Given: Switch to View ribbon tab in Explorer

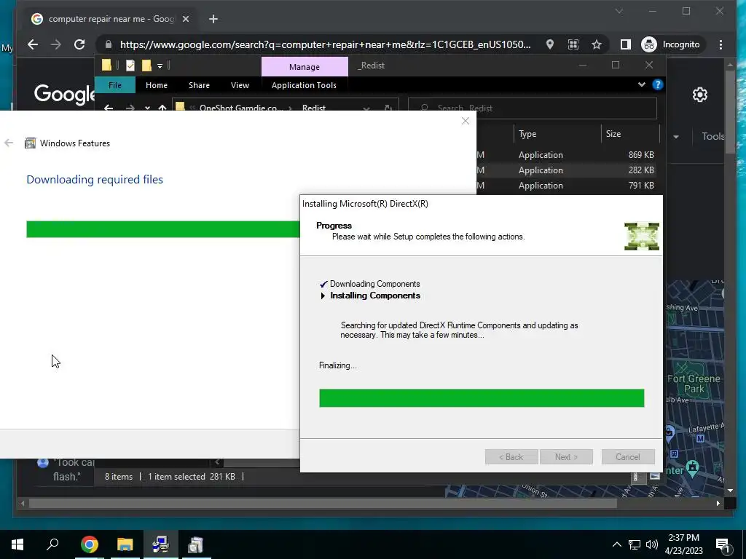Looking at the screenshot, I should [x=240, y=85].
